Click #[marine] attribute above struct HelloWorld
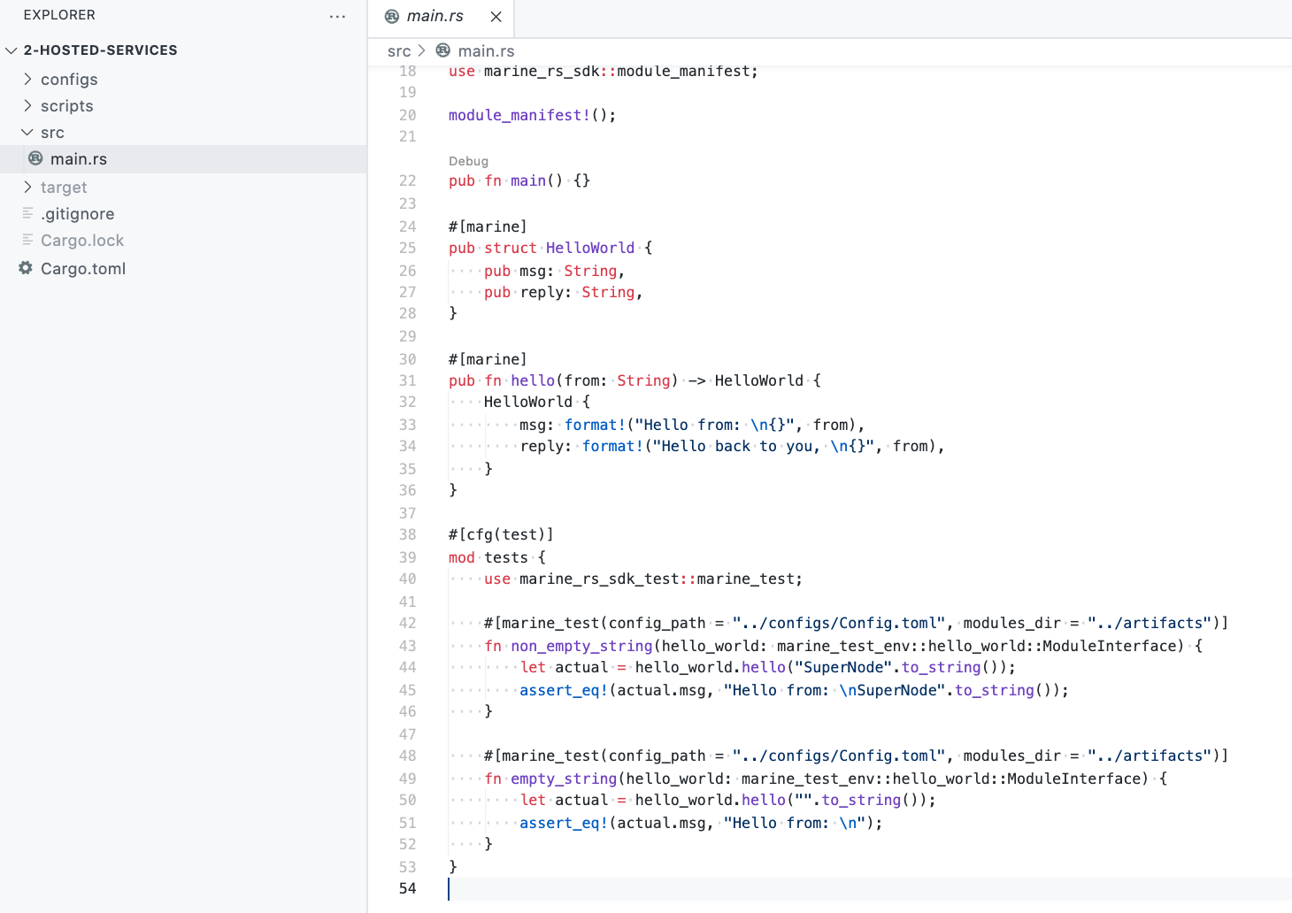 pyautogui.click(x=488, y=226)
